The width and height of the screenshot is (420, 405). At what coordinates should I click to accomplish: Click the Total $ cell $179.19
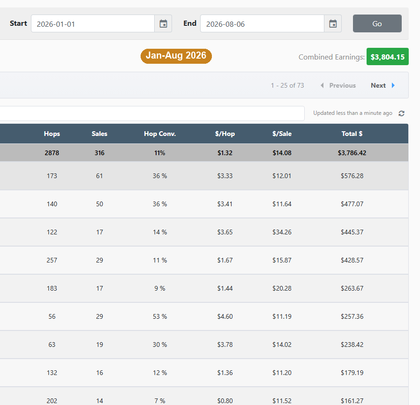pyautogui.click(x=352, y=373)
